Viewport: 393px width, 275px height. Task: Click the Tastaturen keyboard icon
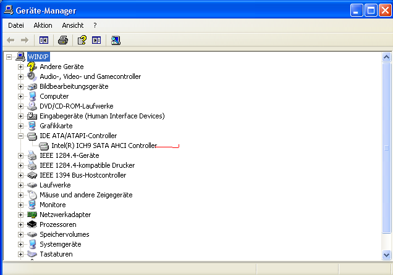tap(32, 254)
